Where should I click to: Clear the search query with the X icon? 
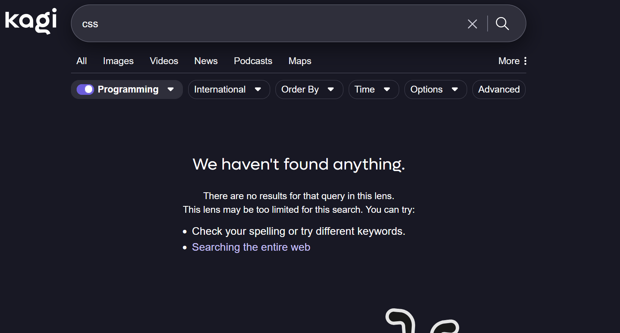click(472, 24)
